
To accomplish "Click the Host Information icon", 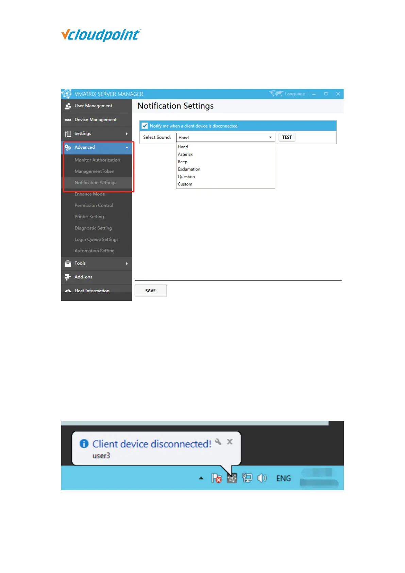I will 68,291.
